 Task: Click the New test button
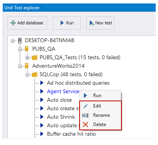(x=100, y=23)
